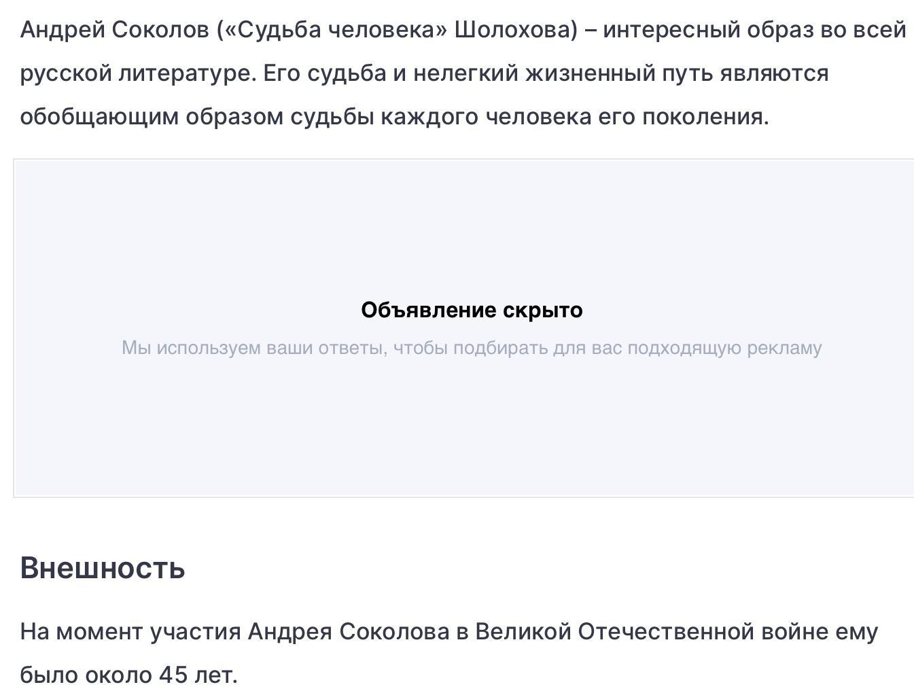The image size is (914, 691).
Task: Click the "Объявление скрыто" ad notice title
Action: pyautogui.click(x=472, y=310)
